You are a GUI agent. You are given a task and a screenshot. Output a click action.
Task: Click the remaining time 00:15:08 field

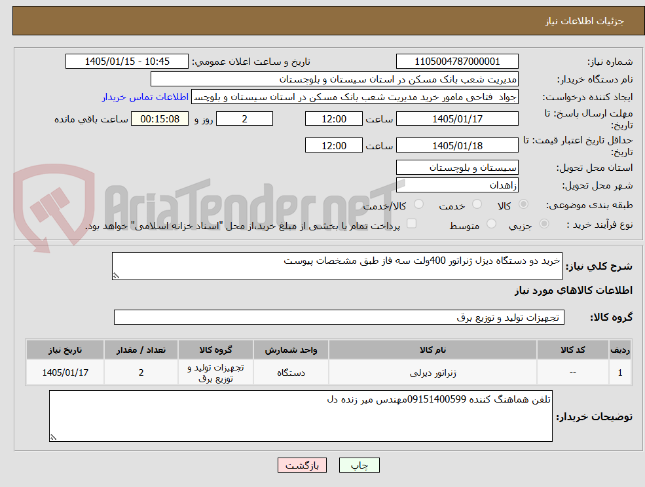click(x=160, y=119)
